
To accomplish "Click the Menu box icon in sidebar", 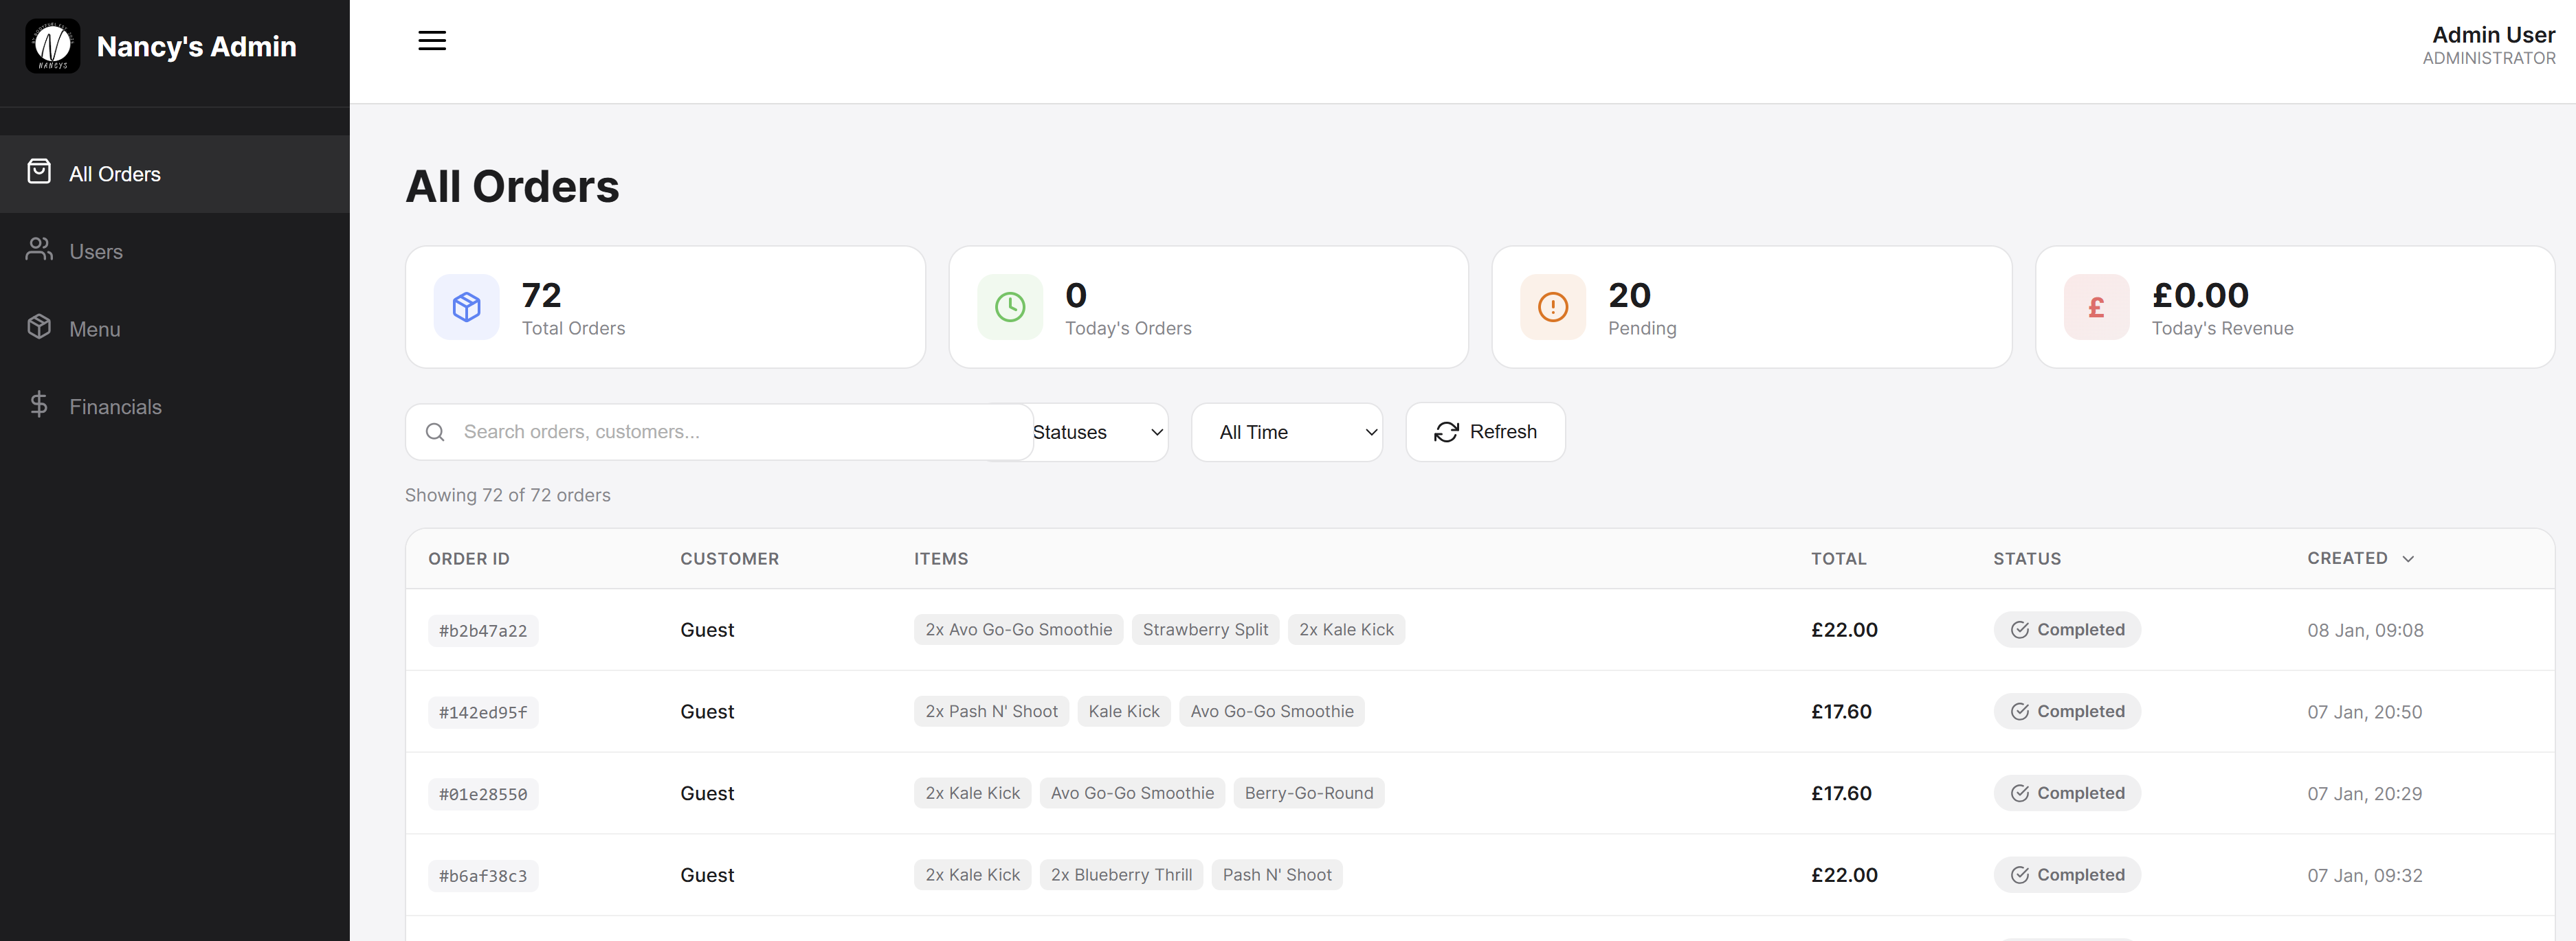I will (39, 328).
